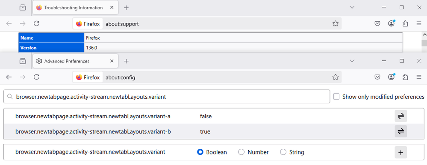Image resolution: width=427 pixels, height=165 pixels.
Task: Select the 136.0 version value
Action: click(x=91, y=48)
